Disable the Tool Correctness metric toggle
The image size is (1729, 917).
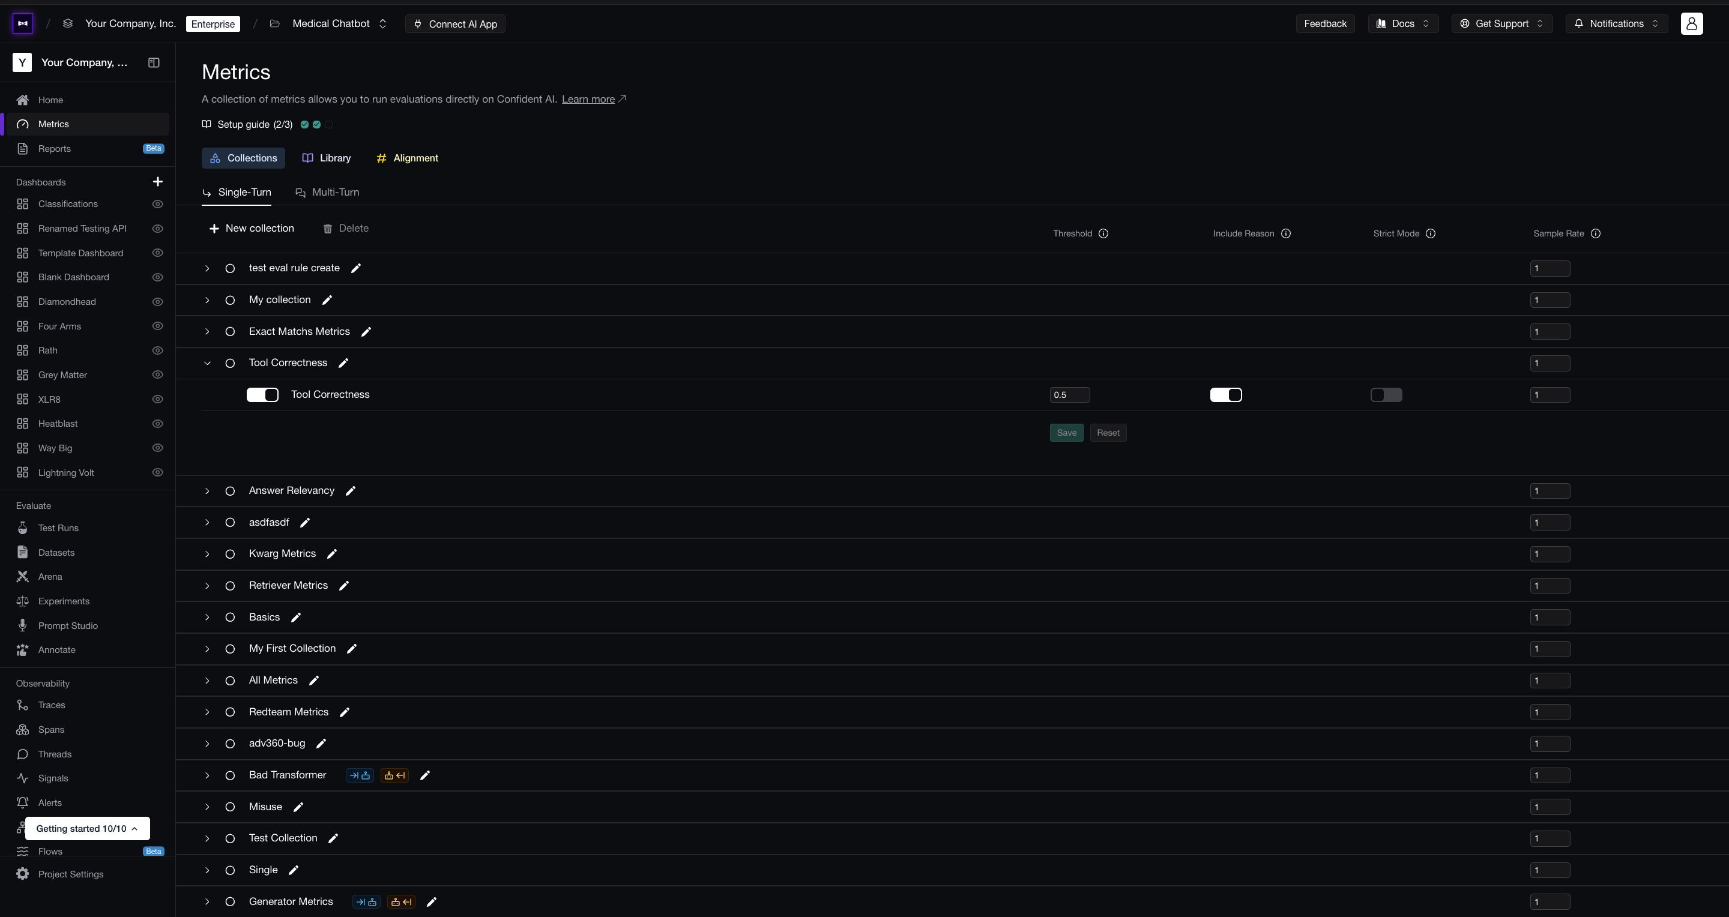262,395
